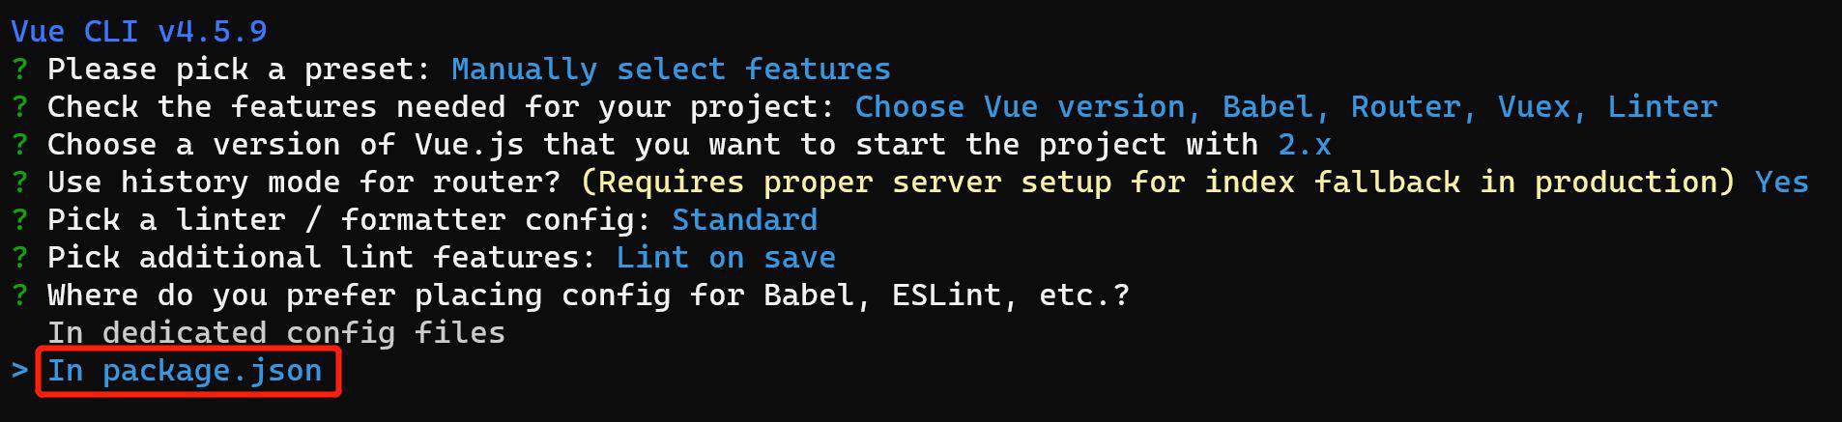The image size is (1842, 422).
Task: Click the green question mark beside linter prompt
Action: tap(19, 220)
